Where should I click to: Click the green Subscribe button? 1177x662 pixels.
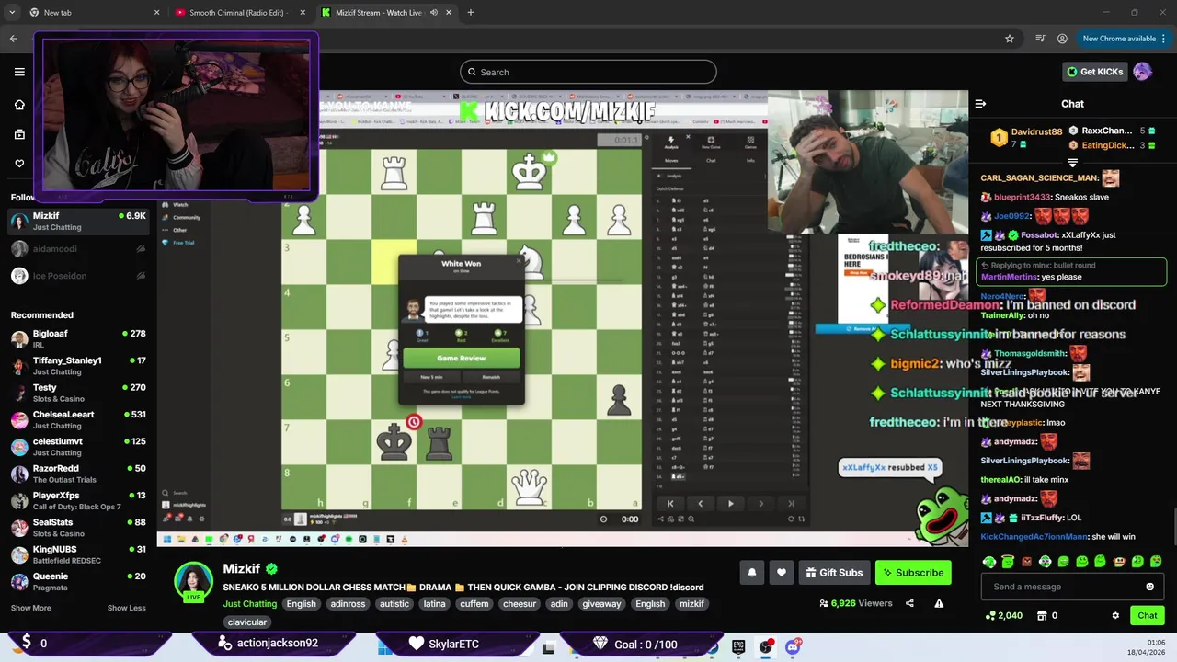click(x=913, y=573)
